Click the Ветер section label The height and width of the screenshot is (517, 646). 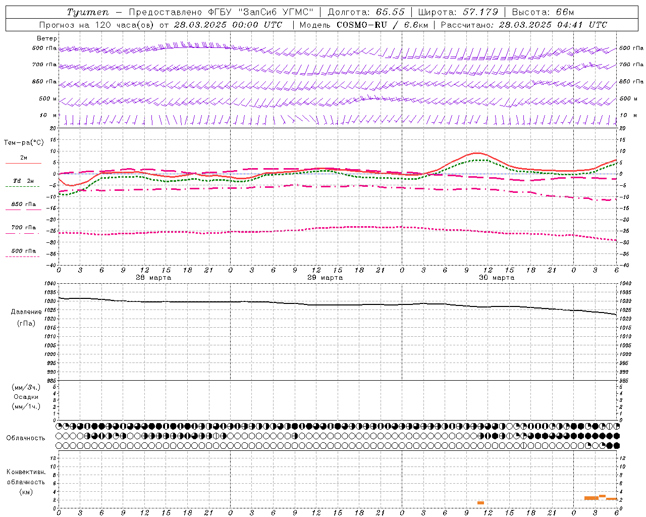click(x=46, y=38)
